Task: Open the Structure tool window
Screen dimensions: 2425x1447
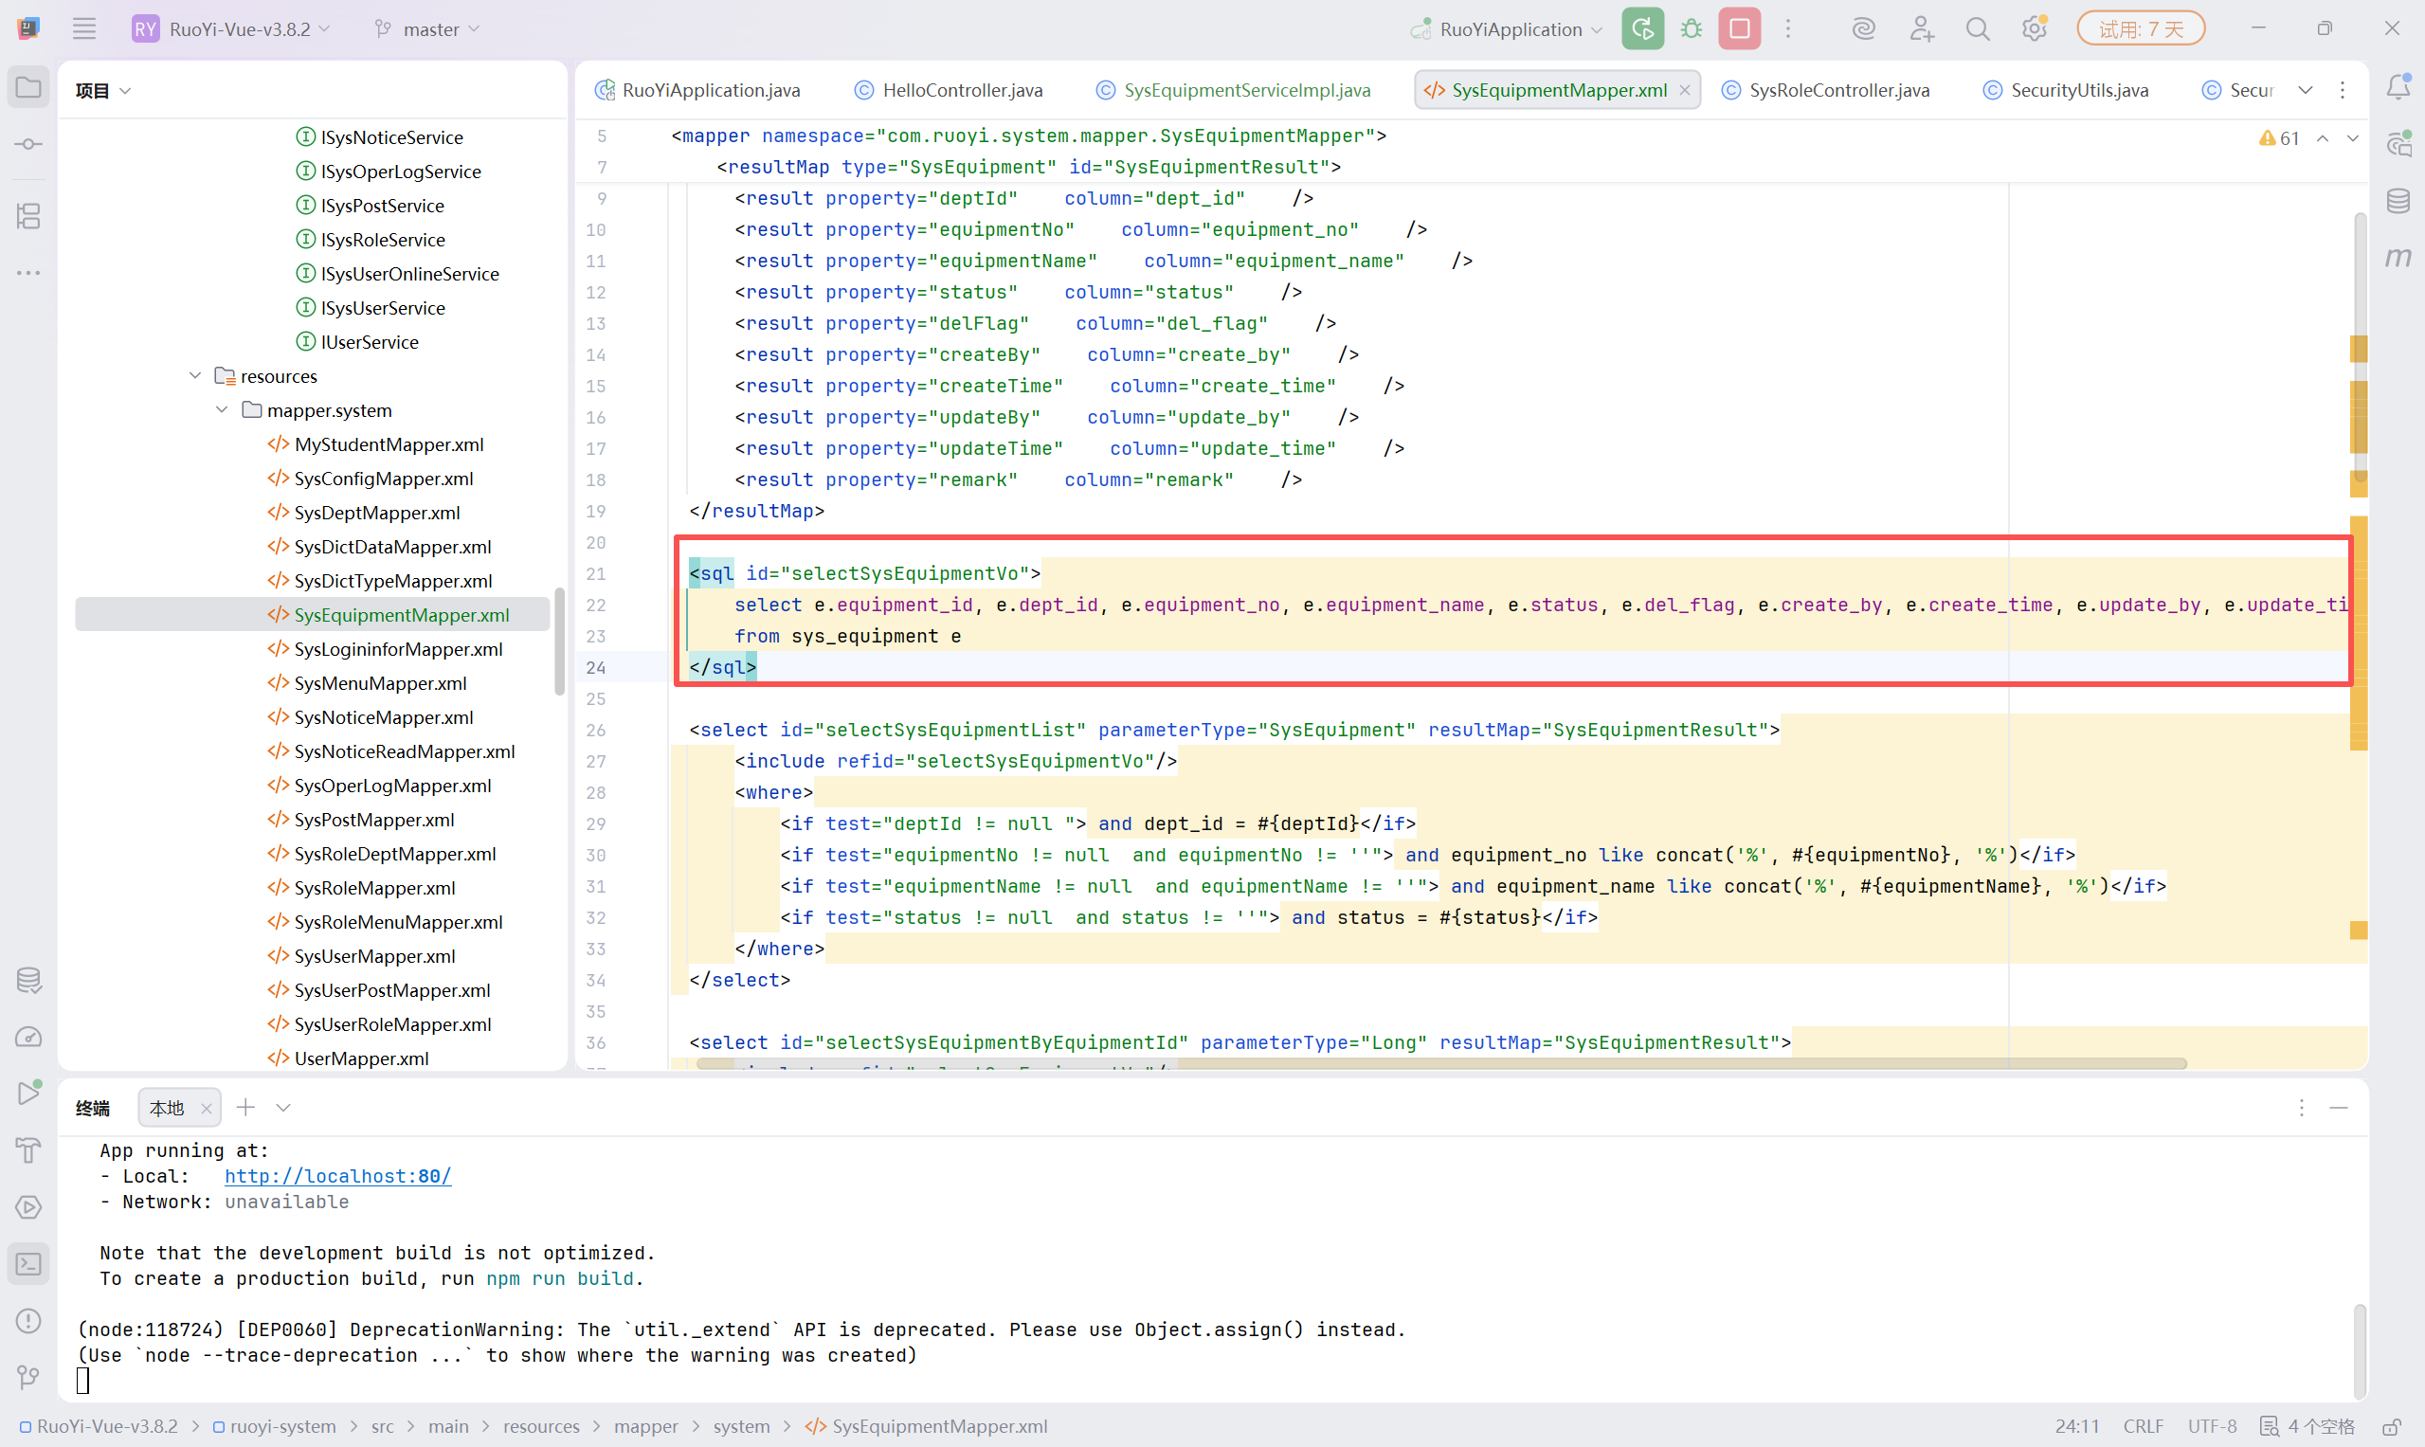Action: click(28, 215)
